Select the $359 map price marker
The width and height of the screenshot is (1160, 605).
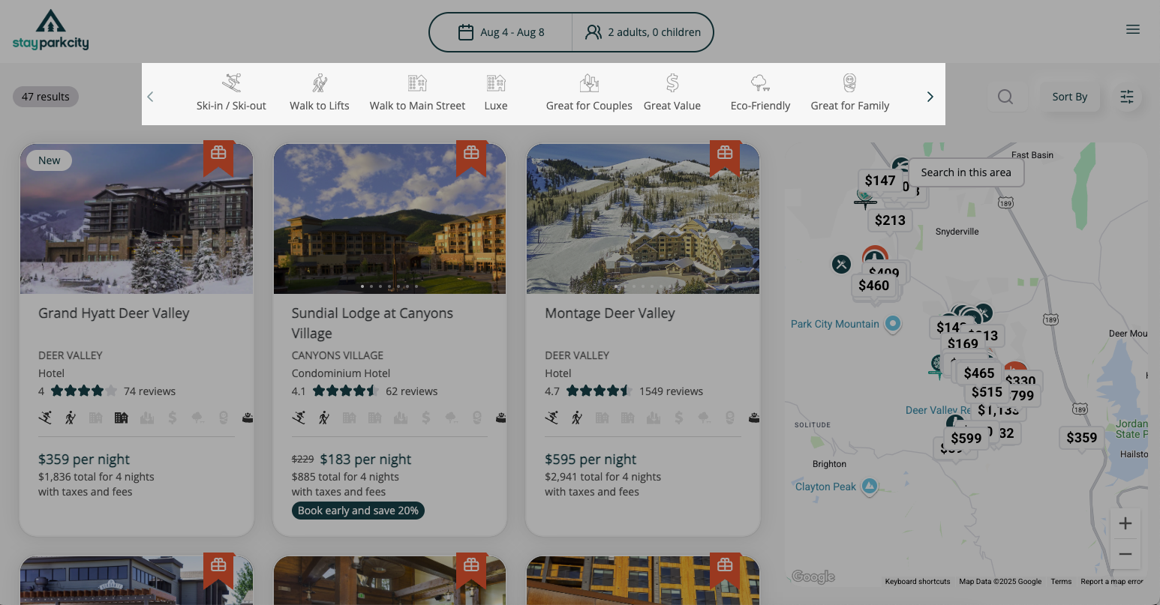pos(1081,438)
